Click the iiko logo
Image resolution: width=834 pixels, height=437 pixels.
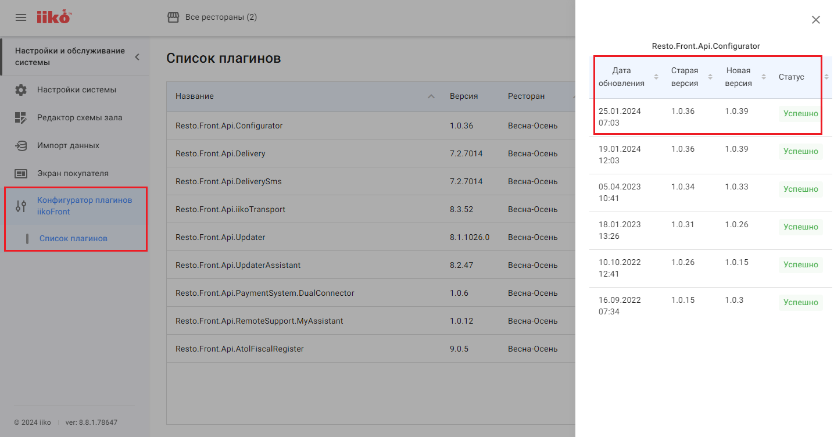[x=53, y=17]
